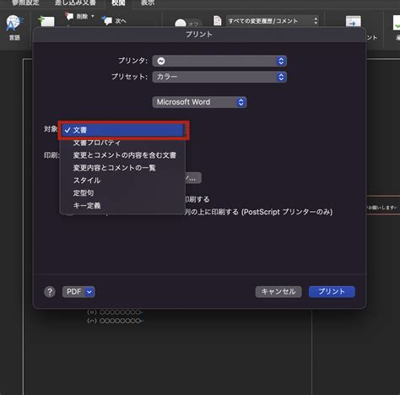Open the プリセット カラー dropdown
The height and width of the screenshot is (395, 400).
(219, 77)
